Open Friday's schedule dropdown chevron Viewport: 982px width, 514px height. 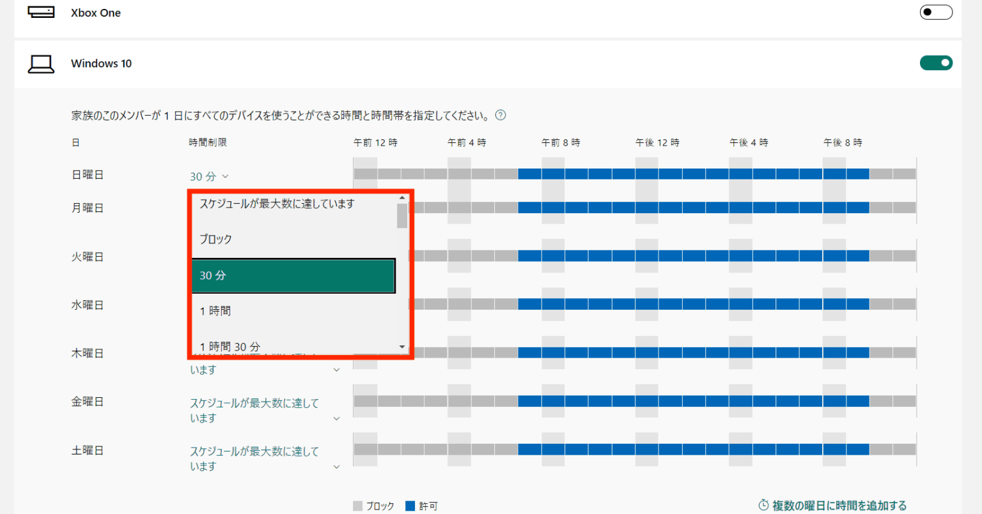tap(337, 418)
